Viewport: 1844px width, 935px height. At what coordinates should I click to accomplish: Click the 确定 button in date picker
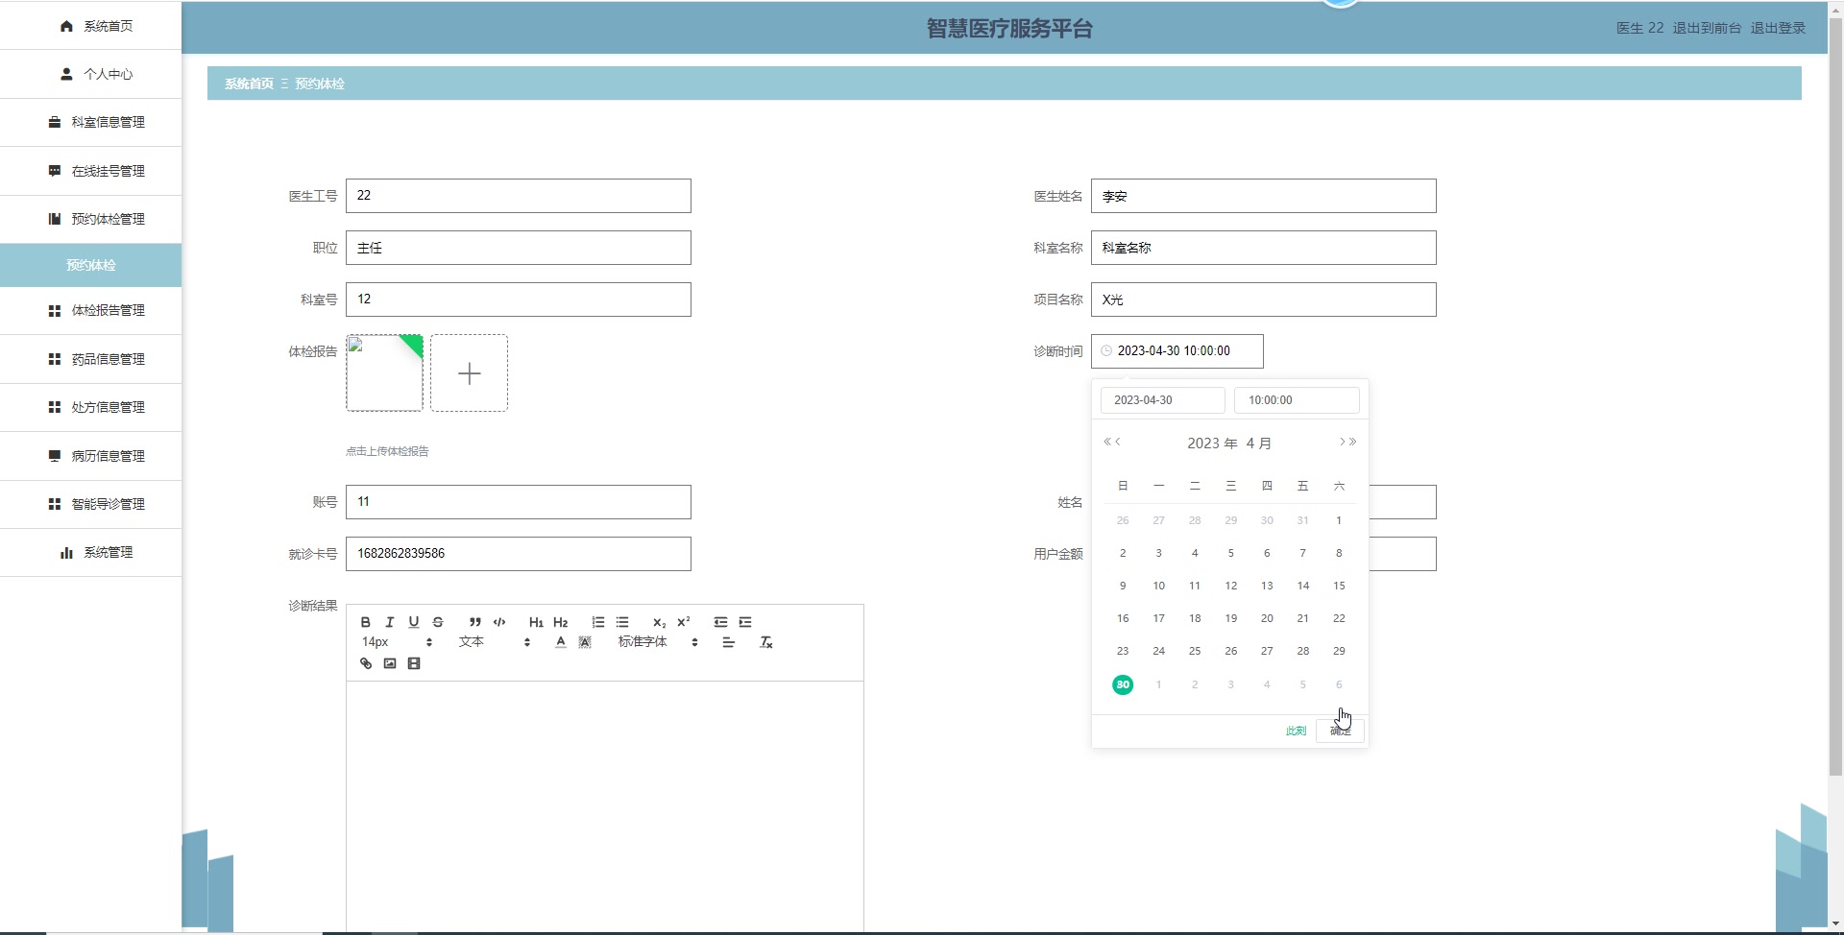pyautogui.click(x=1340, y=731)
